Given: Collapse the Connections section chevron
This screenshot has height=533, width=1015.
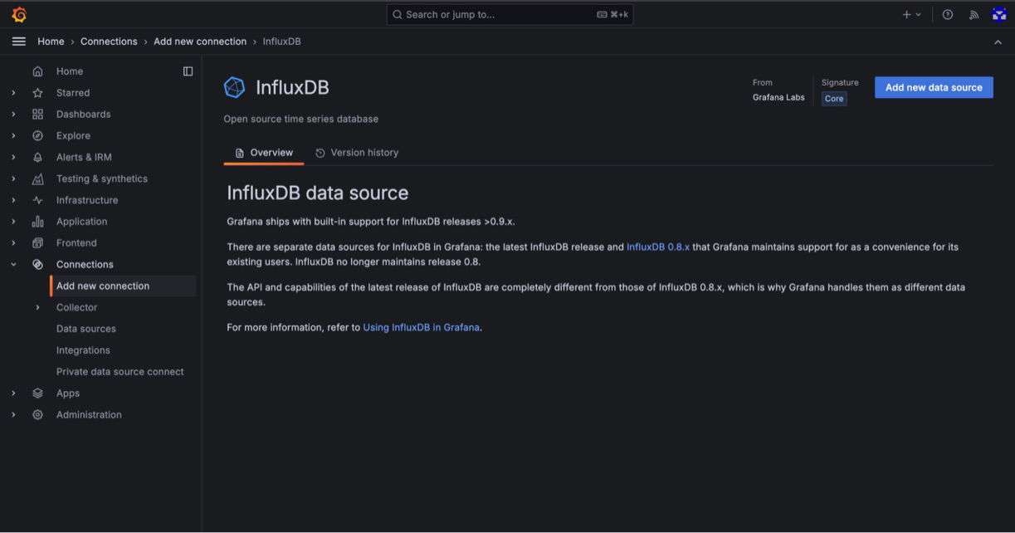Looking at the screenshot, I should (13, 264).
